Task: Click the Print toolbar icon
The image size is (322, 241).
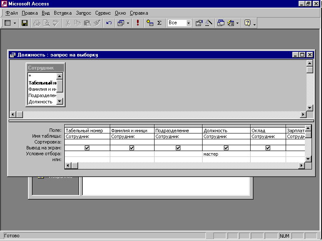Action: coord(37,23)
